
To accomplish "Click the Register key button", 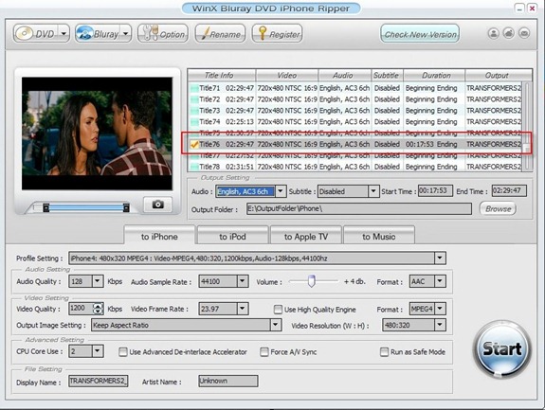I will (x=277, y=34).
